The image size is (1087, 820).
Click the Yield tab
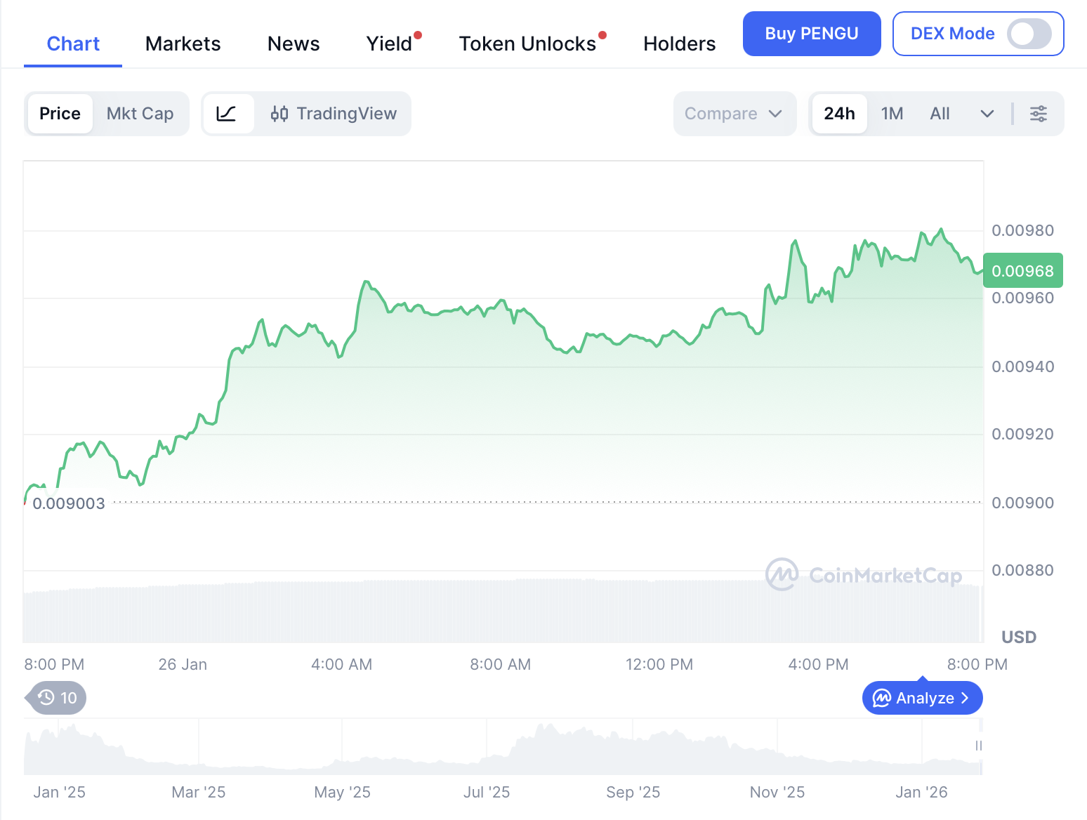pyautogui.click(x=389, y=44)
